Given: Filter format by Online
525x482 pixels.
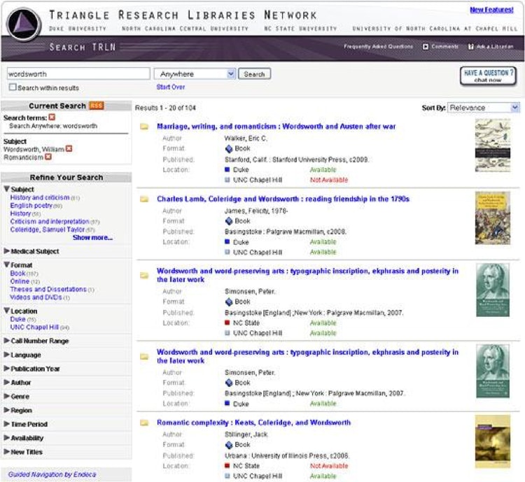Looking at the screenshot, I should 20,281.
